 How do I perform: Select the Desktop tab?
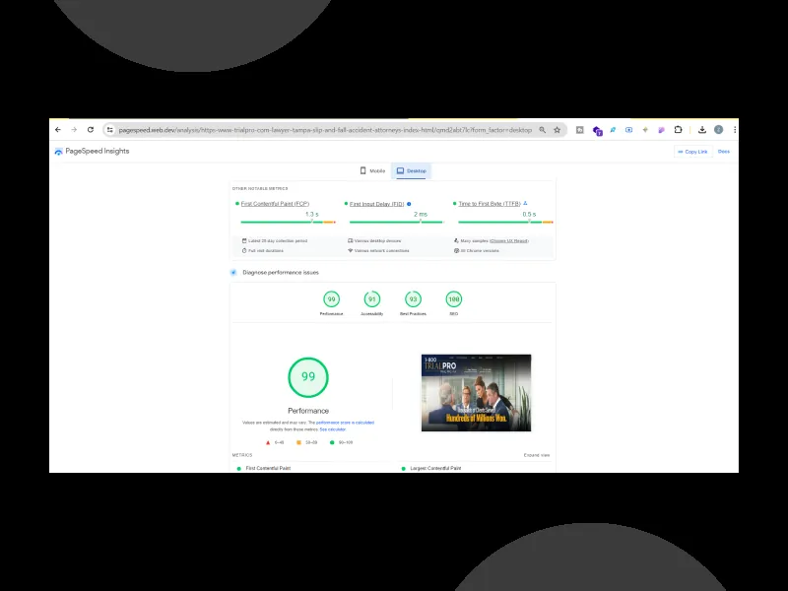tap(411, 170)
